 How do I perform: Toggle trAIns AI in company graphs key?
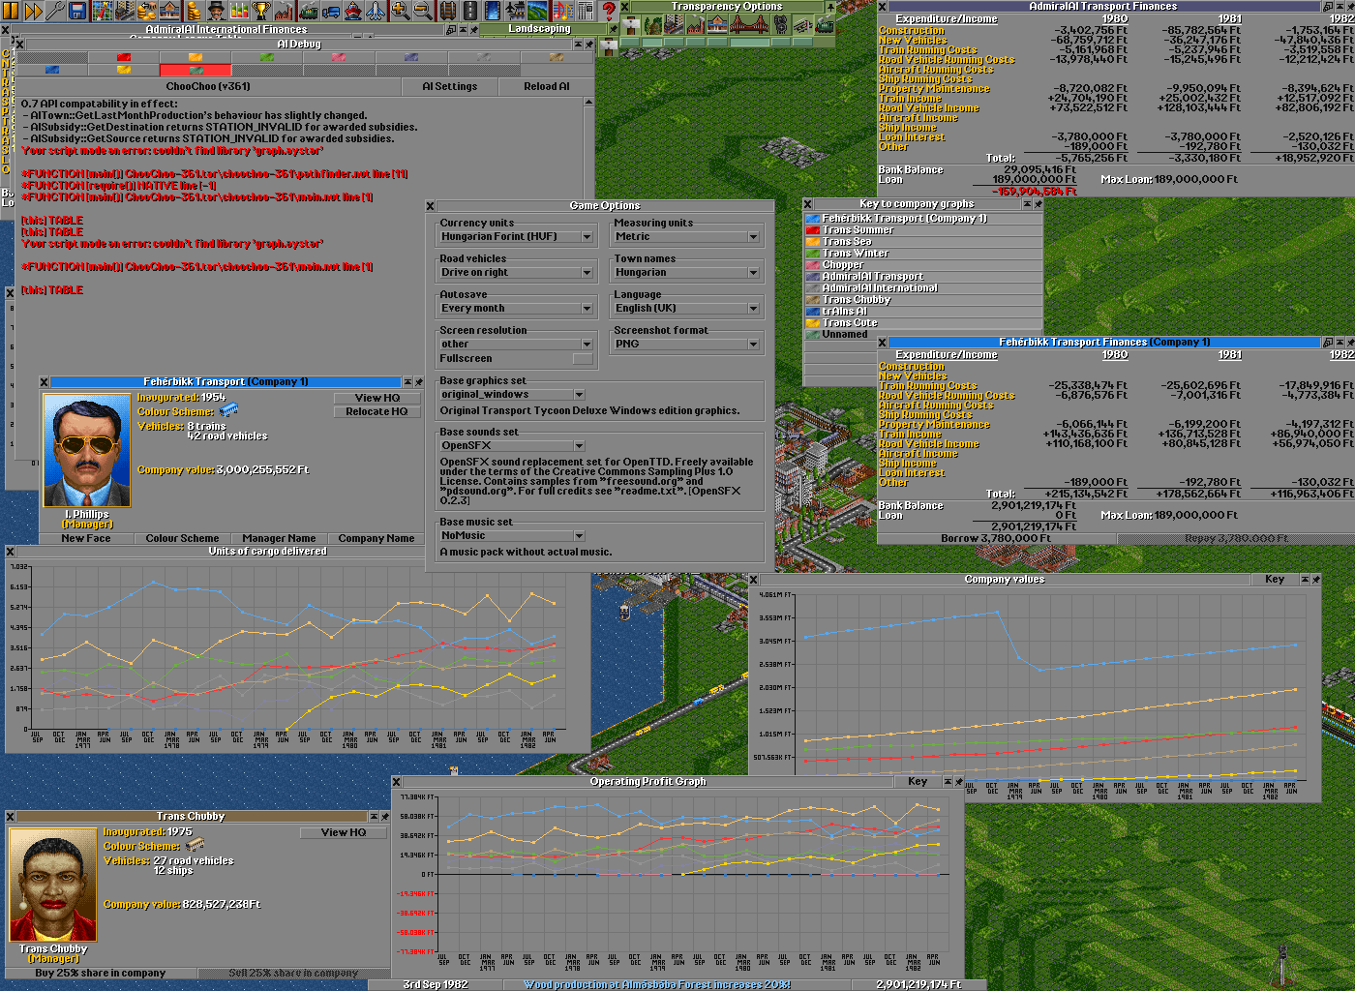point(923,312)
